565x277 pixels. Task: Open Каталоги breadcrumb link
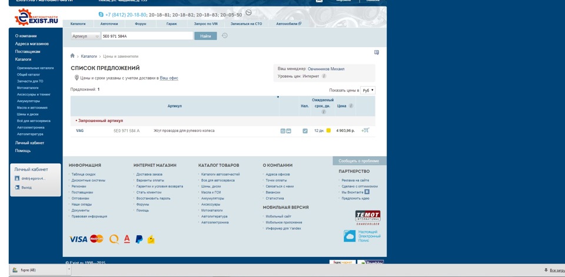(x=89, y=56)
